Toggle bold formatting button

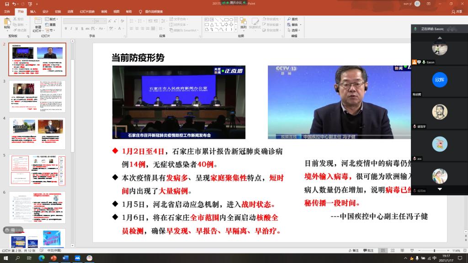click(x=65, y=28)
